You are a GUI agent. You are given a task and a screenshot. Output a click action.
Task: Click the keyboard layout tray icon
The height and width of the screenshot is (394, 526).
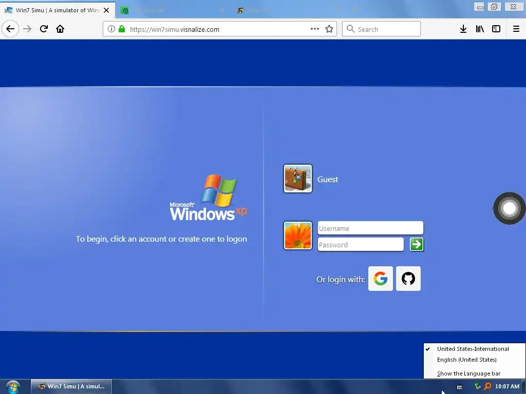click(x=460, y=387)
